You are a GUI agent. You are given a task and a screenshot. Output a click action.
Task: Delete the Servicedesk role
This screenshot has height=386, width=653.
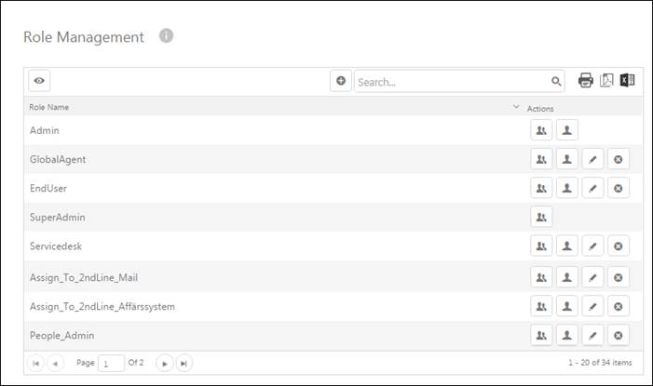[x=618, y=246]
